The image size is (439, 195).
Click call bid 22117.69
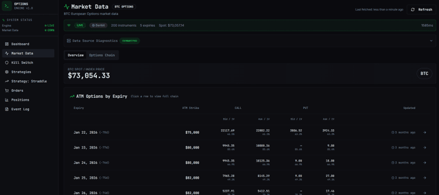tap(228, 130)
